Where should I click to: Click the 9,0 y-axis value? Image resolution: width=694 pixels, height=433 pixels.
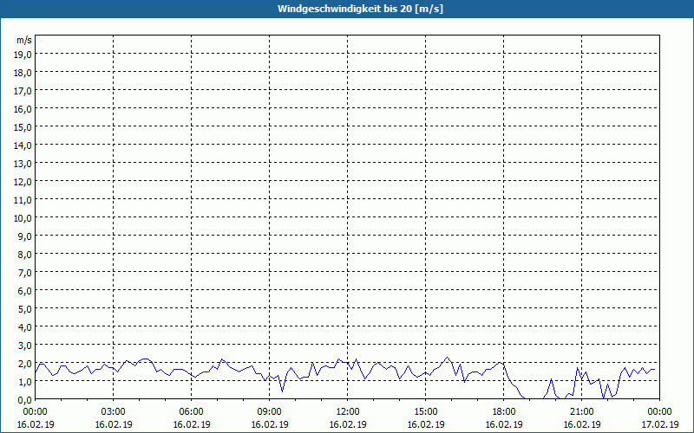[x=24, y=236]
